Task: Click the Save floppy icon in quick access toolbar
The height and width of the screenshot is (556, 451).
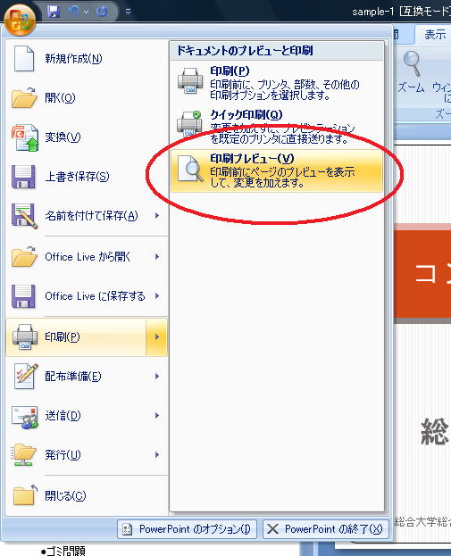Action: 54,12
